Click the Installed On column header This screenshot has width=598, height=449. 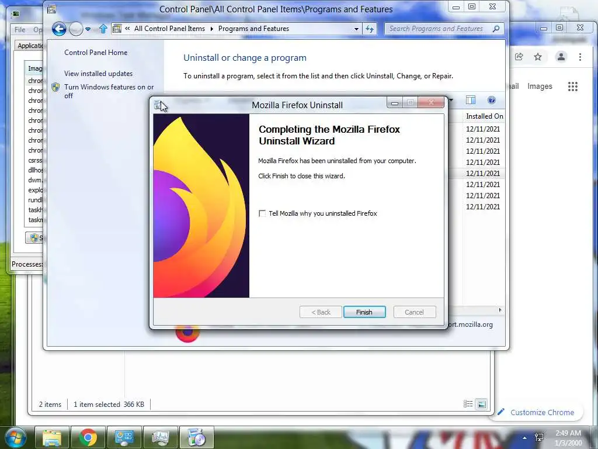(x=484, y=116)
